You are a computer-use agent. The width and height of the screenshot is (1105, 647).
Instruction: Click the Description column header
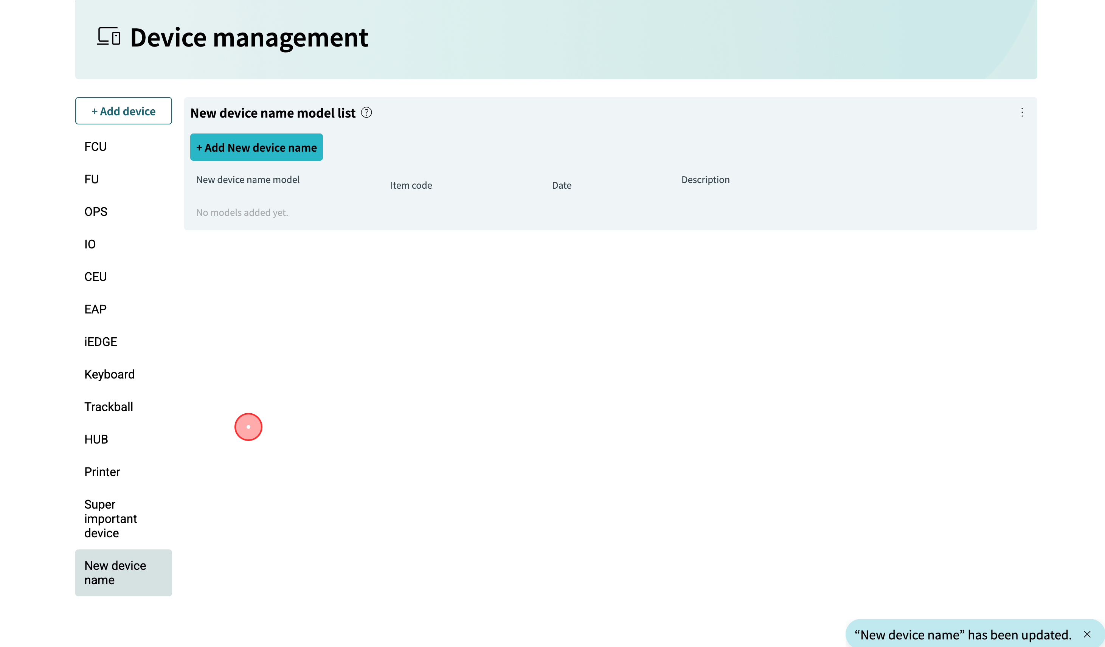pyautogui.click(x=705, y=180)
